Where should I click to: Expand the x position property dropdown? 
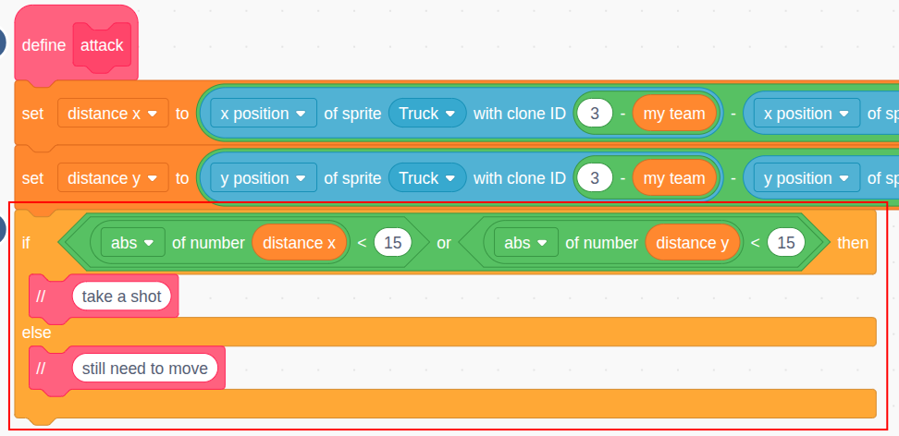pos(264,114)
